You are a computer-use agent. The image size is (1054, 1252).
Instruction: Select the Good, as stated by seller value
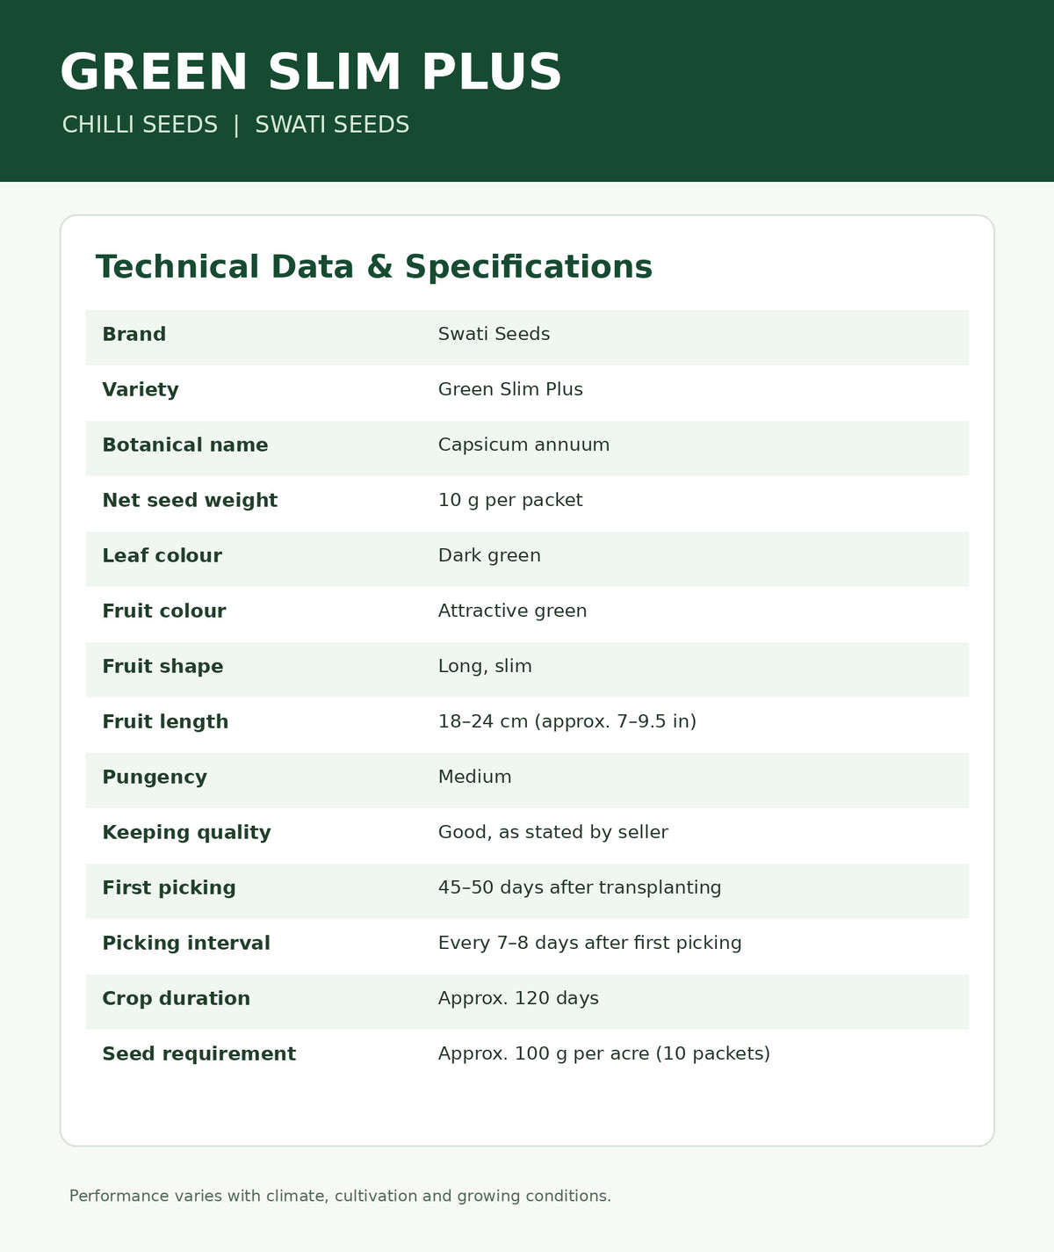553,833
